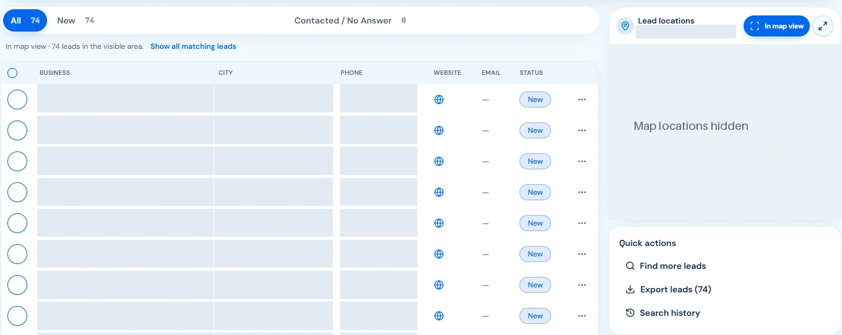Click Export leads (74)

pyautogui.click(x=675, y=289)
